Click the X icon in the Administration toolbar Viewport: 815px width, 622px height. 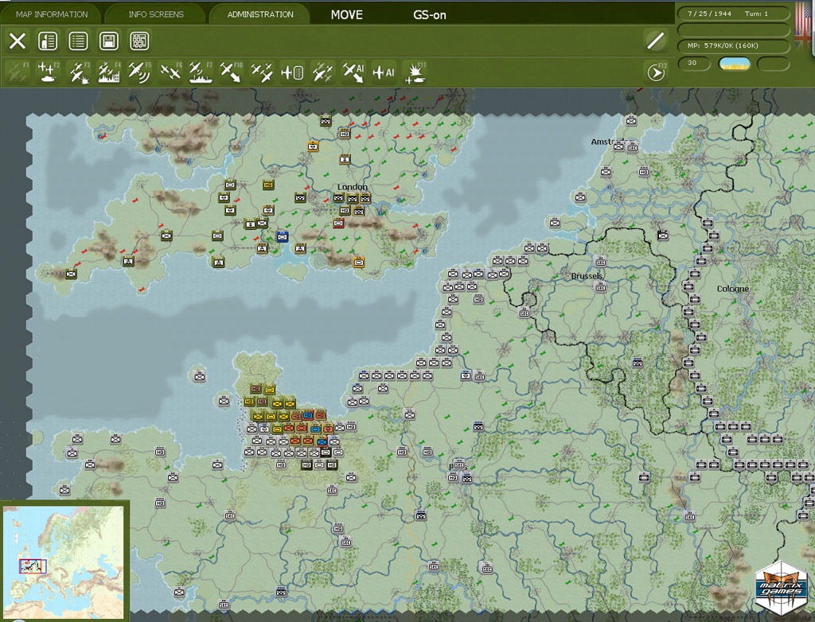tap(18, 41)
